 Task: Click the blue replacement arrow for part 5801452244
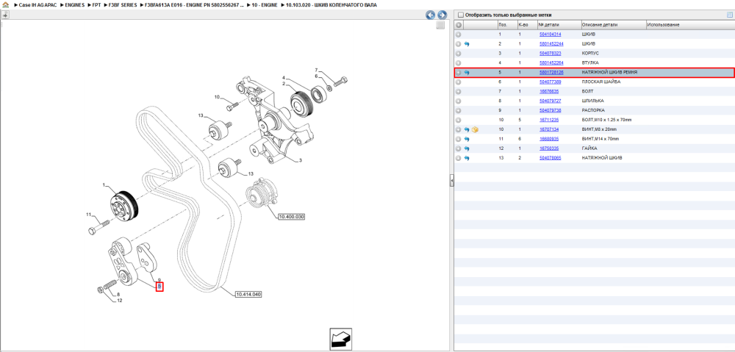coord(467,44)
